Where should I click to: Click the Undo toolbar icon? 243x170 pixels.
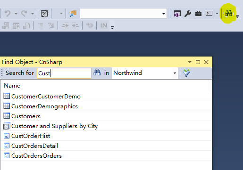pyautogui.click(x=8, y=14)
